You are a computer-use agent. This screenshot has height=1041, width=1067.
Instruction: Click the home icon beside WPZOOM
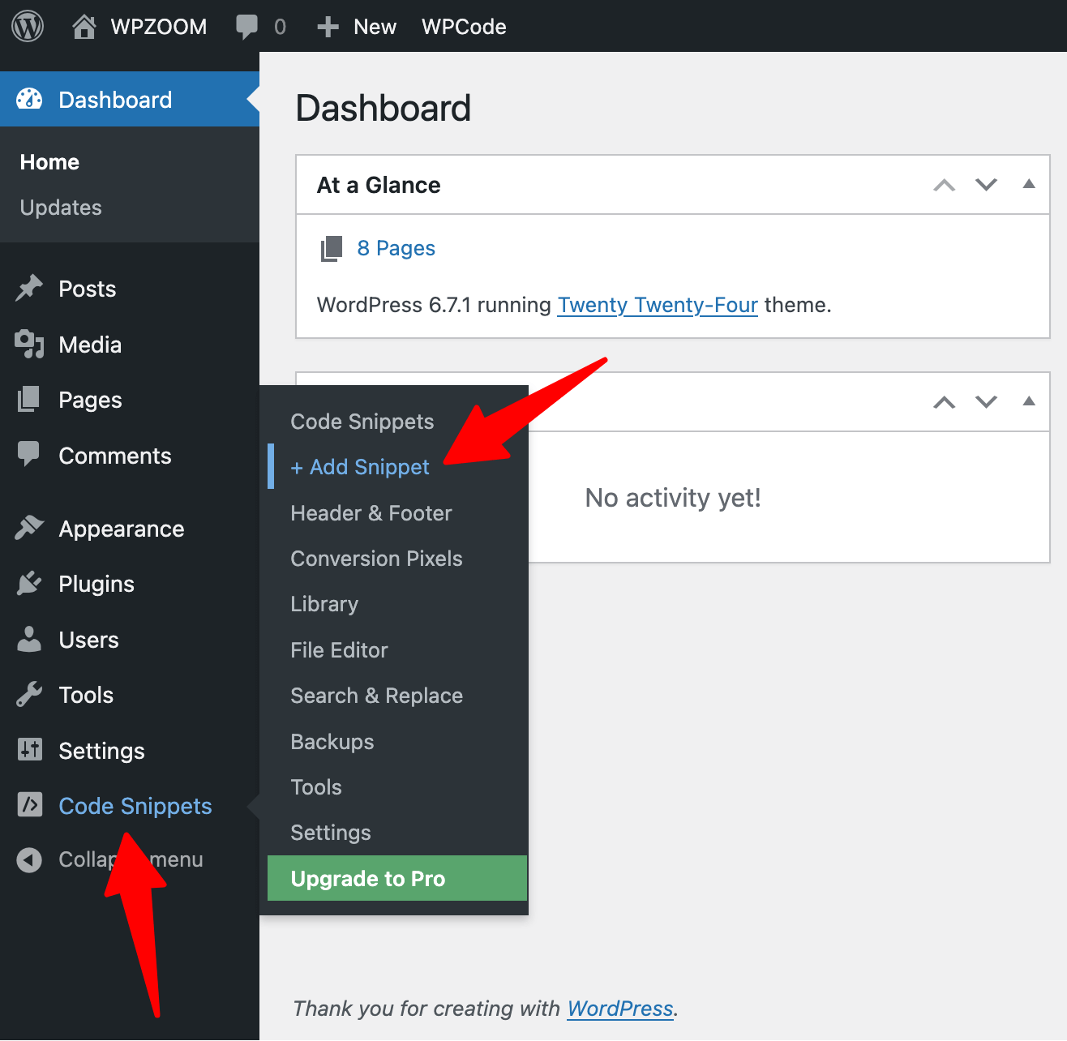(84, 25)
